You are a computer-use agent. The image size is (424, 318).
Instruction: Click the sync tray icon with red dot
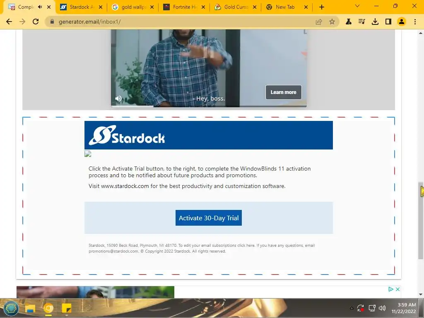(361, 308)
